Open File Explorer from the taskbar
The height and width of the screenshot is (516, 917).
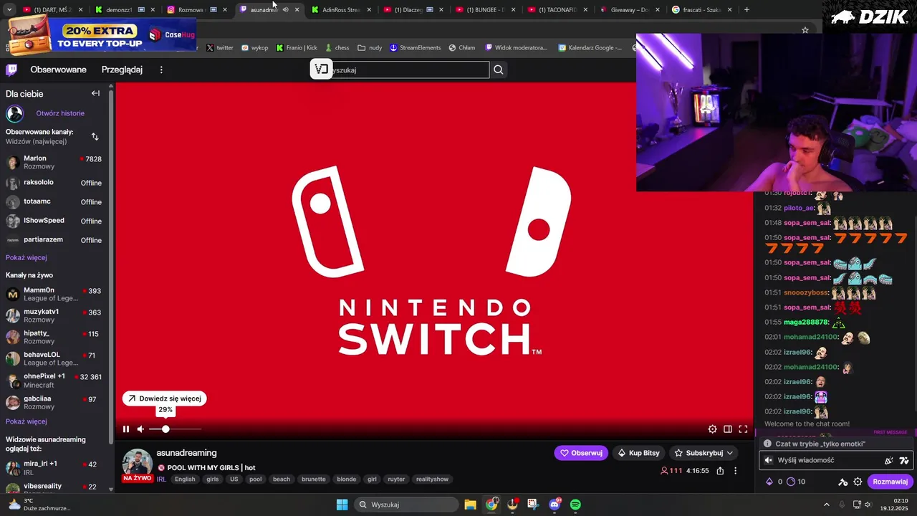[x=470, y=505]
